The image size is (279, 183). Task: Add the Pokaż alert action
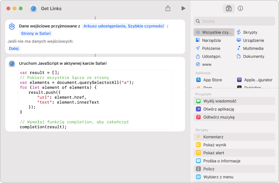234,153
